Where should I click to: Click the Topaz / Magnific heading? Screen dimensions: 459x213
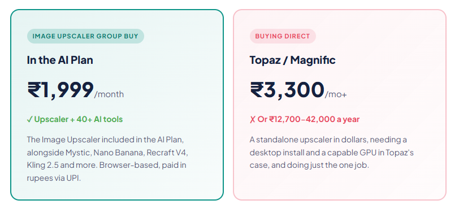tap(292, 60)
